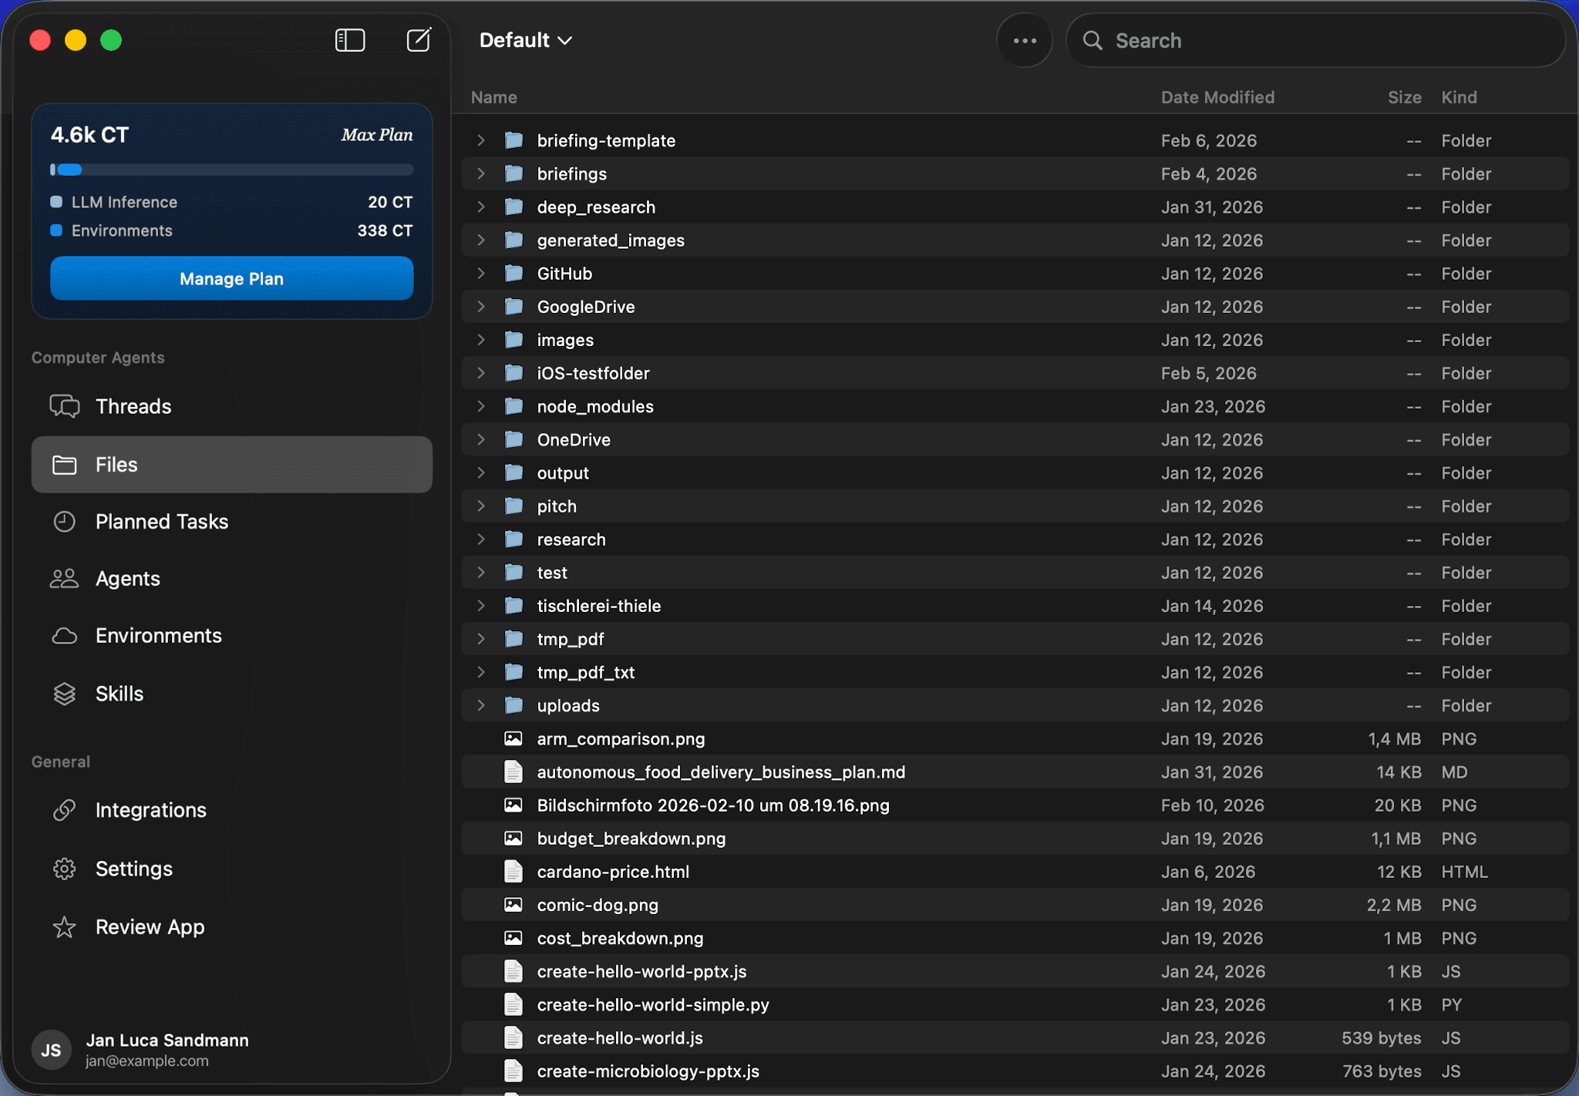The width and height of the screenshot is (1579, 1096).
Task: Select the Files sidebar icon
Action: coord(65,464)
